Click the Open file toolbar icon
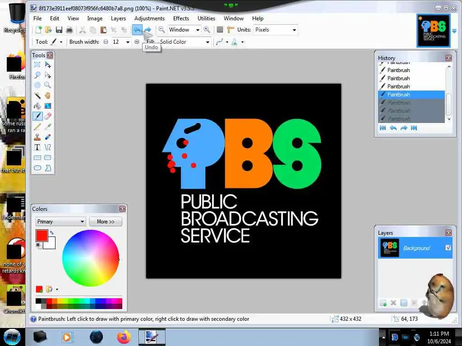 (49, 30)
